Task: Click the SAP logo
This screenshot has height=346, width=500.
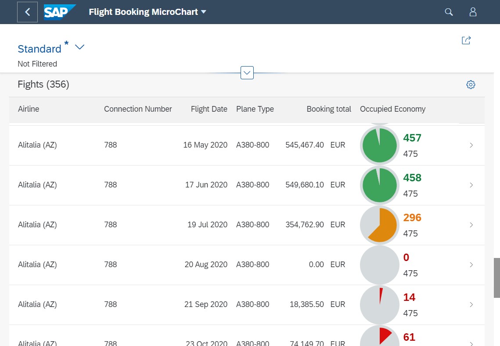Action: (60, 12)
